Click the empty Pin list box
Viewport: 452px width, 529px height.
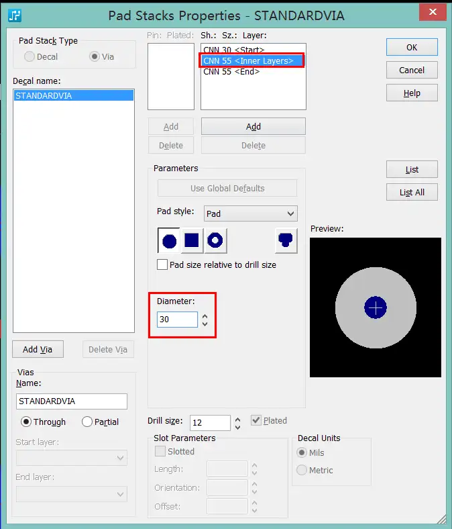(171, 77)
